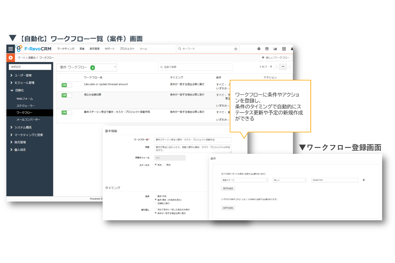This screenshot has height=263, width=395.
Task: Click the 新しいワークフロー button
Action: pyautogui.click(x=276, y=58)
